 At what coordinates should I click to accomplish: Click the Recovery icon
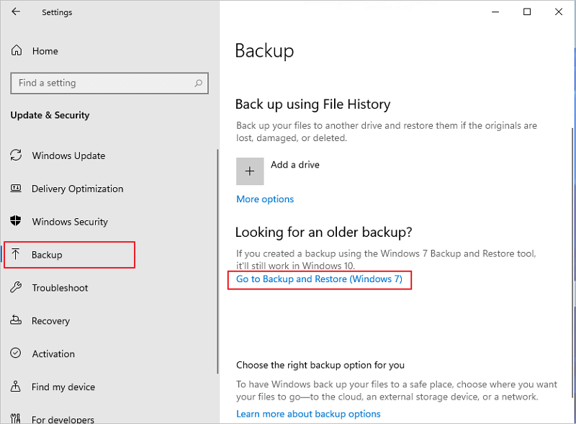(17, 321)
